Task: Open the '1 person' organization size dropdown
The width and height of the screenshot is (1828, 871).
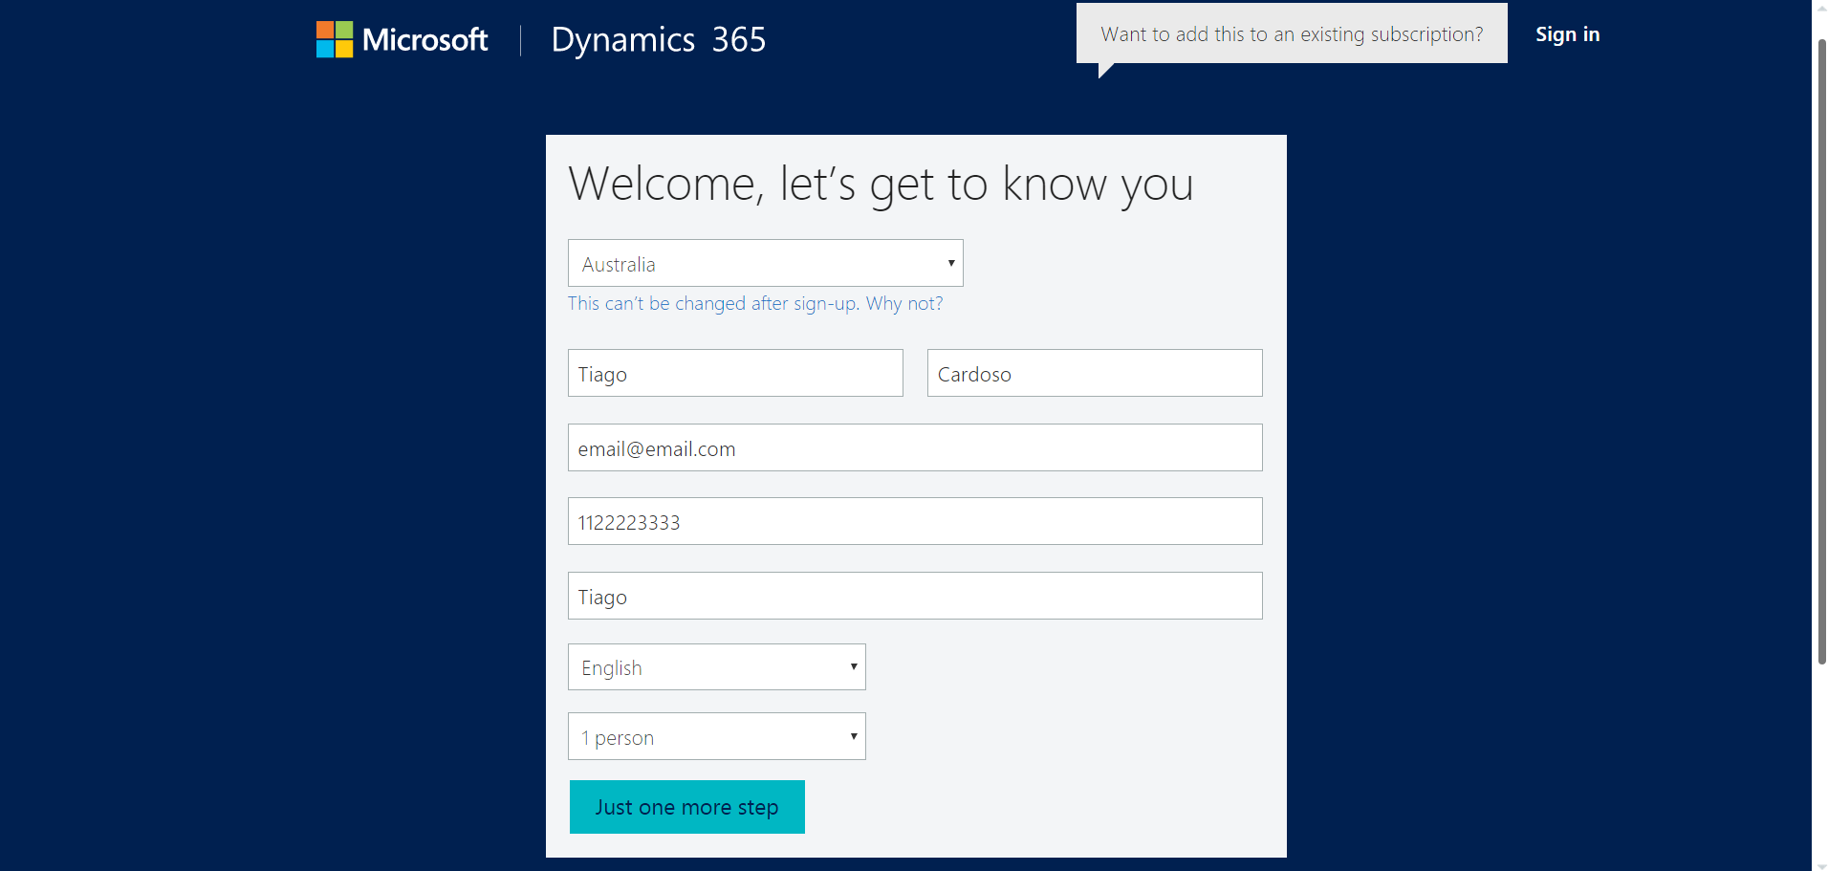Action: point(716,737)
